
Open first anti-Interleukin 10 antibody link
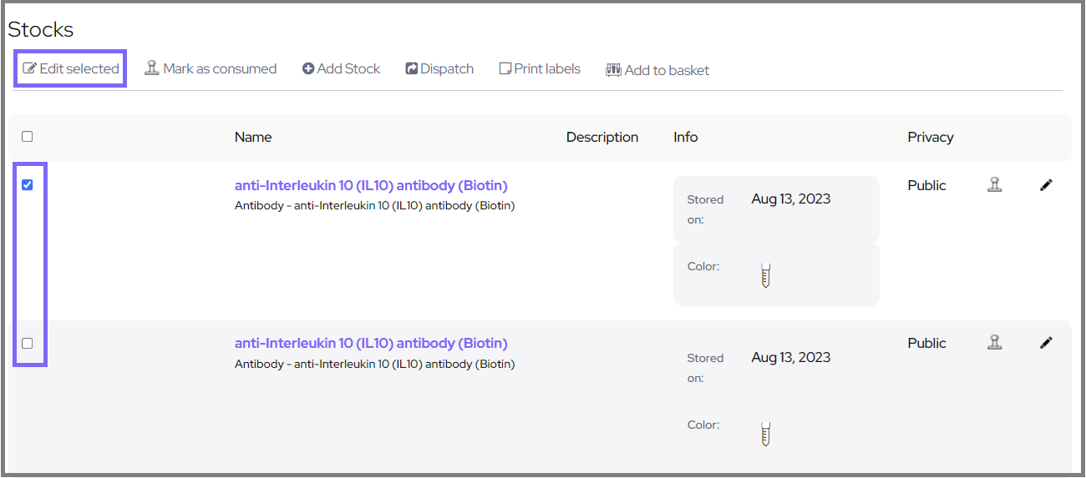(x=371, y=185)
